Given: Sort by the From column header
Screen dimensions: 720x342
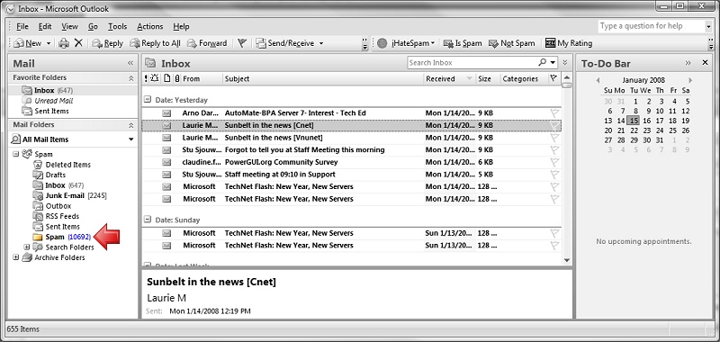Looking at the screenshot, I should click(x=201, y=79).
